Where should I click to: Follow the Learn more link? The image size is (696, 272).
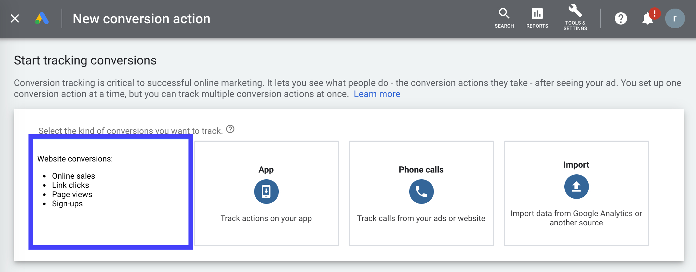point(377,94)
